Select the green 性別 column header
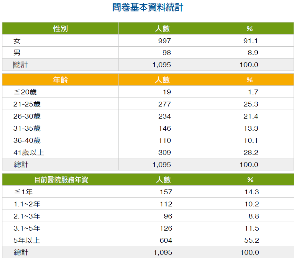The height and width of the screenshot is (260, 296). (60, 29)
